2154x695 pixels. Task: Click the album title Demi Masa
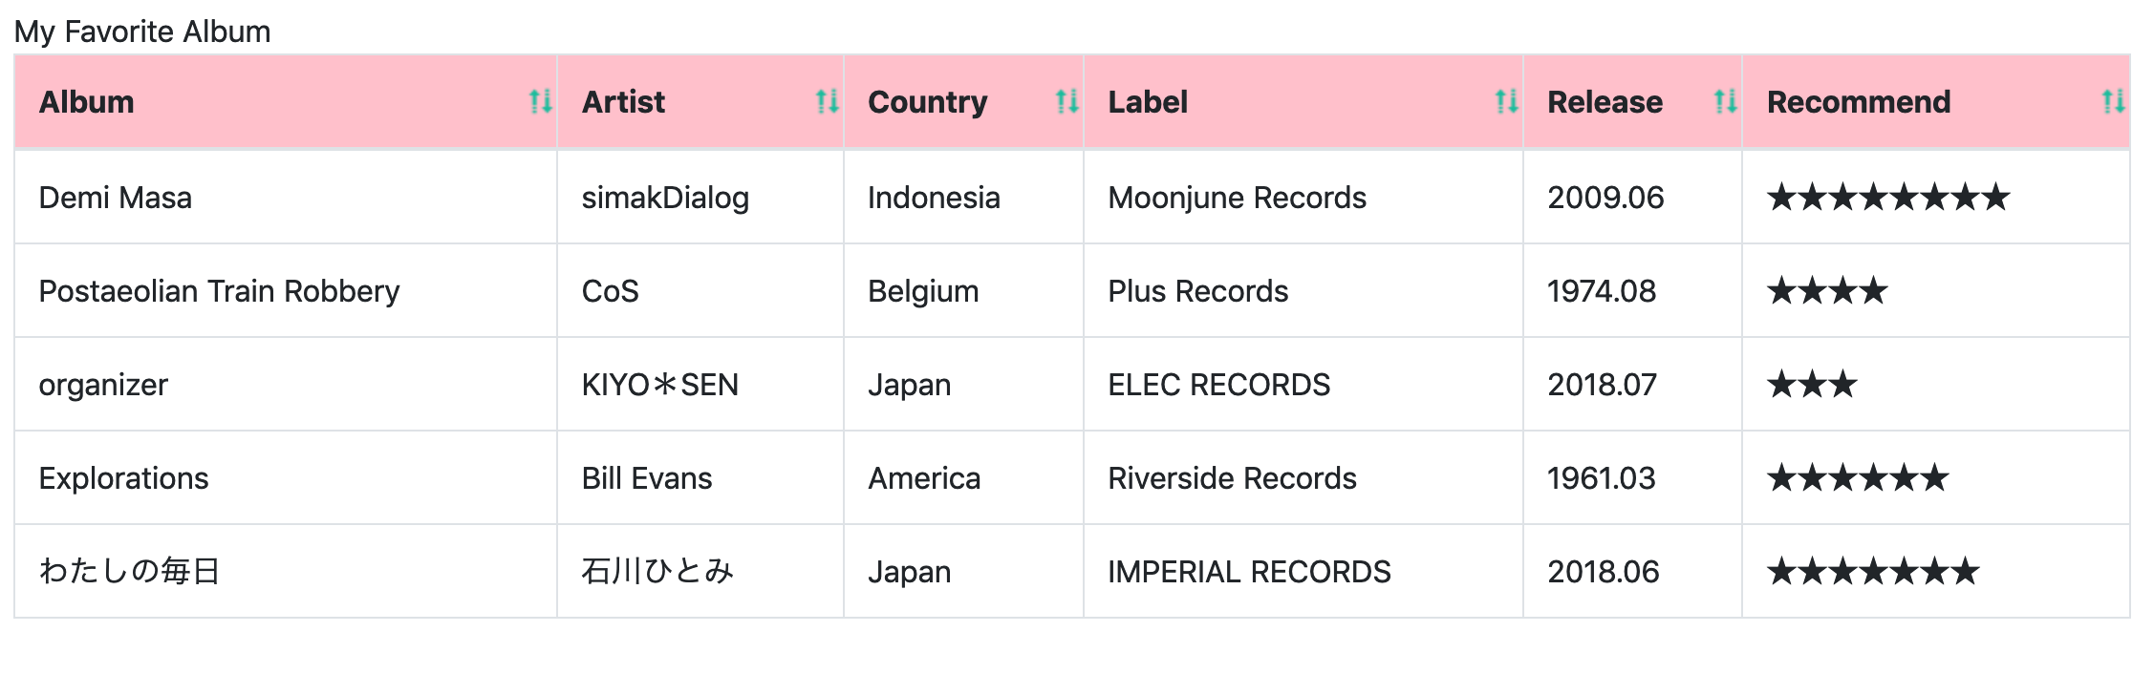(x=114, y=198)
